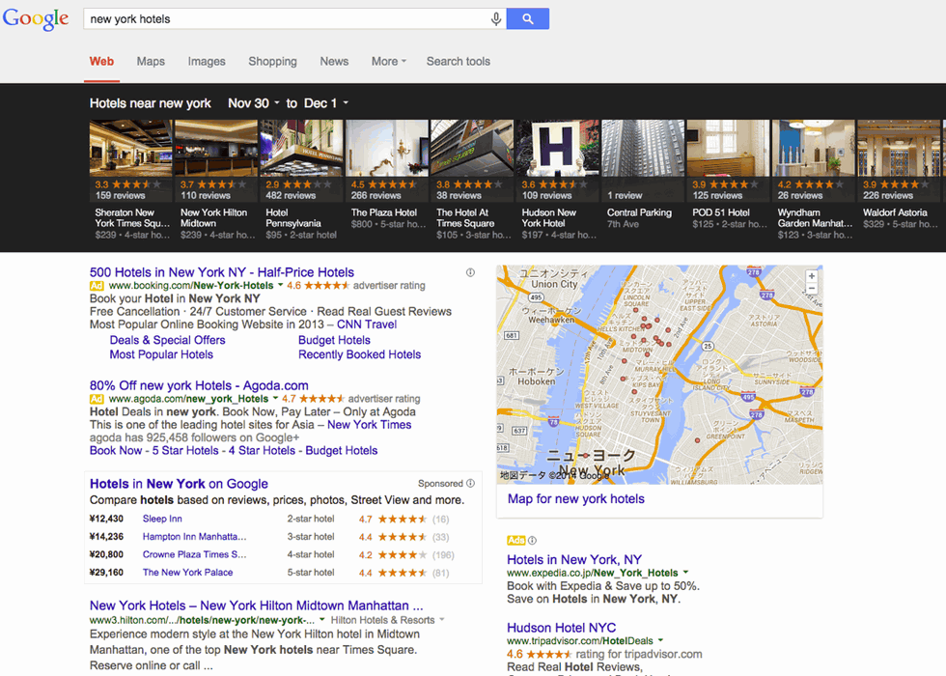Open Sheraton New York Times Square thumbnail
The image size is (946, 676).
click(131, 148)
